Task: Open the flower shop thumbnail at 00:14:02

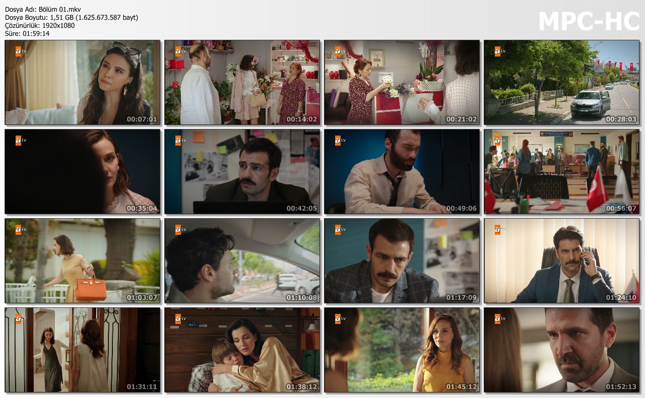Action: coord(242,83)
